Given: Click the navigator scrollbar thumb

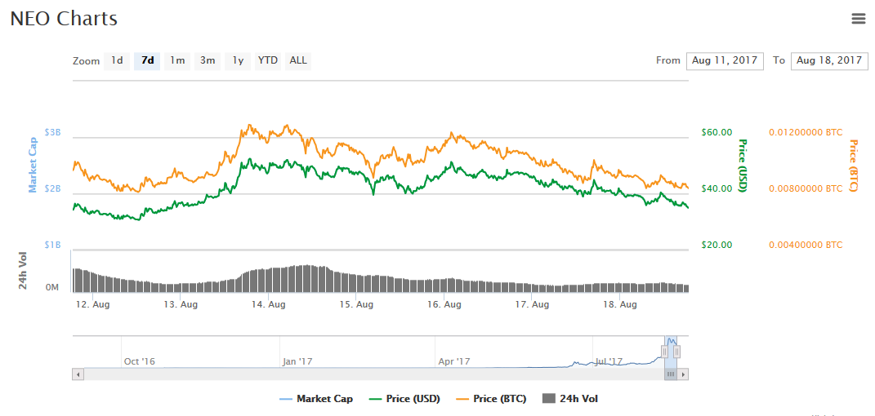Looking at the screenshot, I should [671, 374].
